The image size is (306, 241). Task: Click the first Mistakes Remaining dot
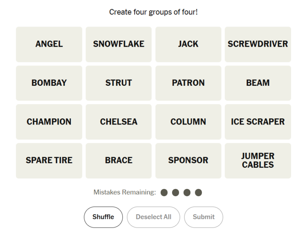click(x=164, y=192)
